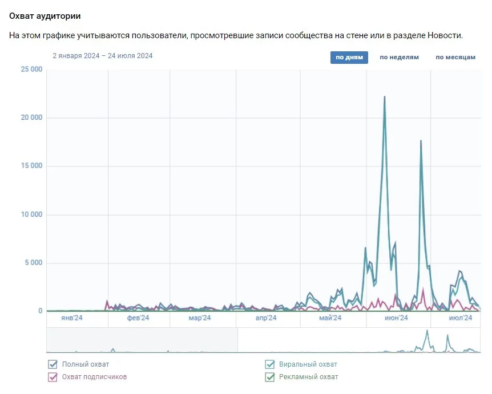
Task: Click the date range 2 января 2024 – 24 июля 2024
Action: 103,56
